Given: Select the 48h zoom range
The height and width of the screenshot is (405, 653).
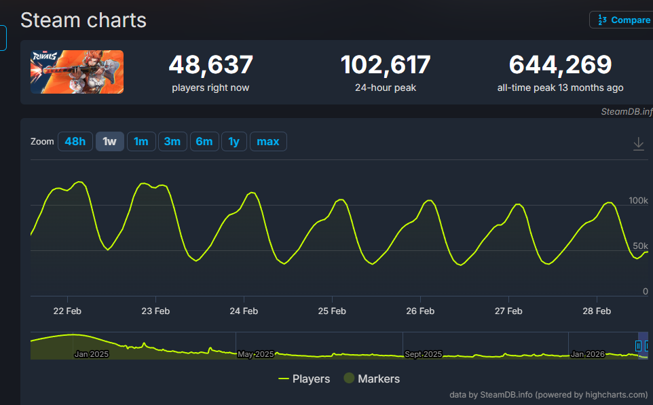Looking at the screenshot, I should (75, 142).
